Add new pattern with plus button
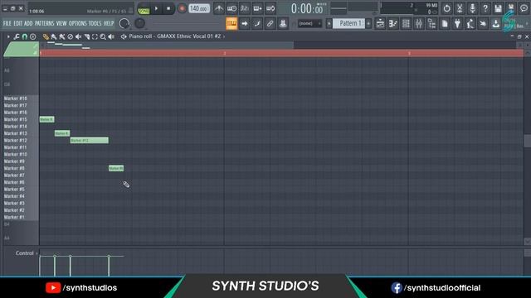This screenshot has width=531, height=298. (x=368, y=24)
